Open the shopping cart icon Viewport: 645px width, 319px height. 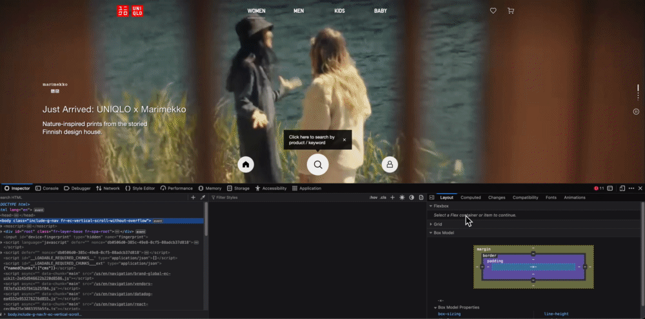tap(511, 11)
